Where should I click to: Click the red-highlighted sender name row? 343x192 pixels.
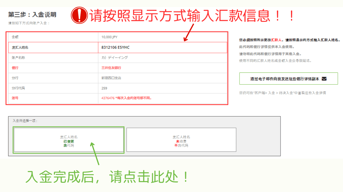116,47
